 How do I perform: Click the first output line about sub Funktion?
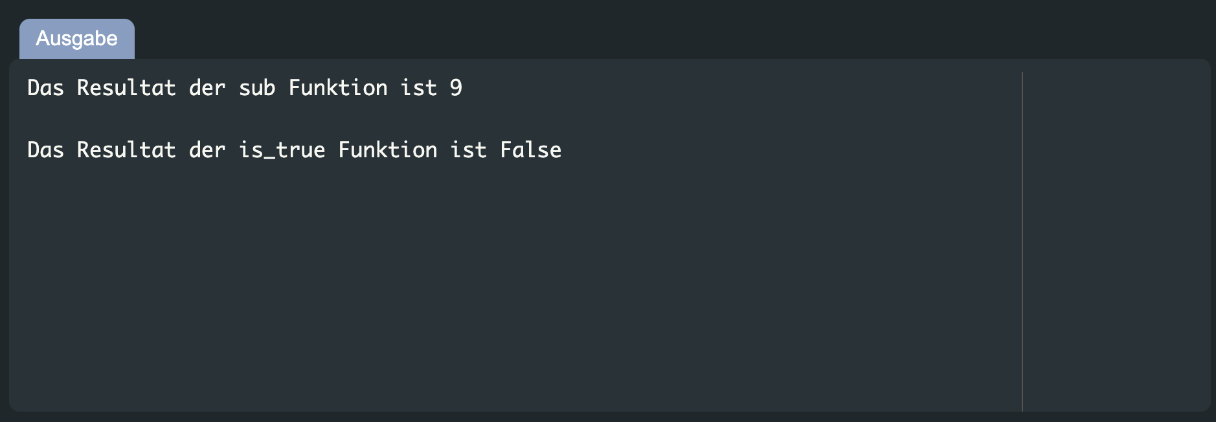pyautogui.click(x=243, y=87)
